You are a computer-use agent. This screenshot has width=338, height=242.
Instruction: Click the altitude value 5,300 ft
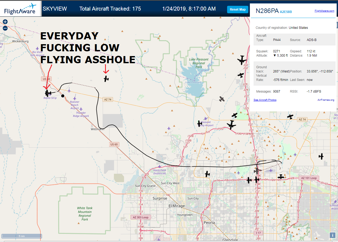pyautogui.click(x=280, y=56)
